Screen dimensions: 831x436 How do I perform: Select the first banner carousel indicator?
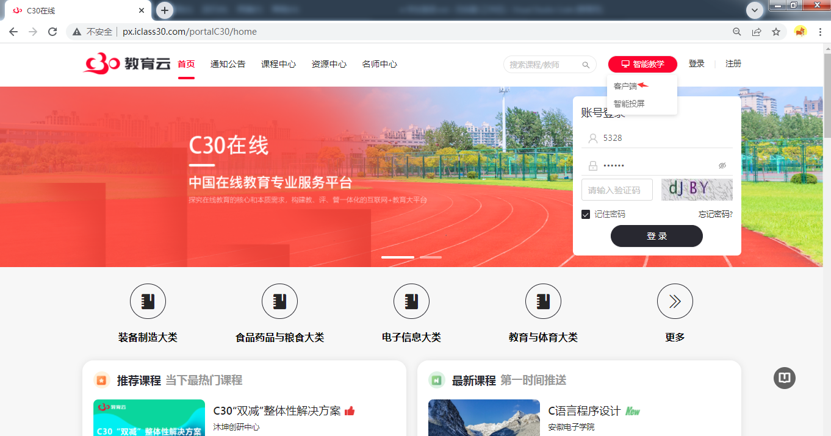398,257
